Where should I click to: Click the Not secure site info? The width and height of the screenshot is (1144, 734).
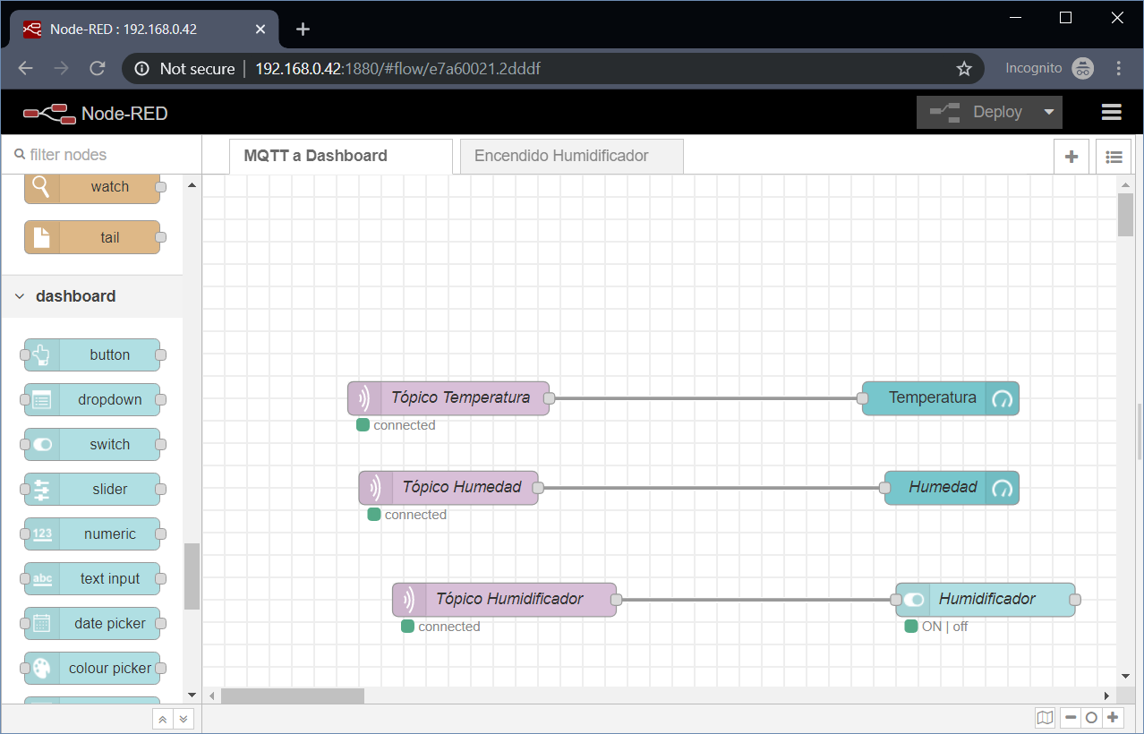click(185, 68)
